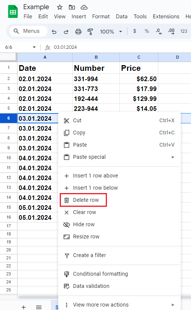Open the Google Sheets home icon
Image resolution: width=191 pixels, height=310 pixels.
(x=13, y=12)
